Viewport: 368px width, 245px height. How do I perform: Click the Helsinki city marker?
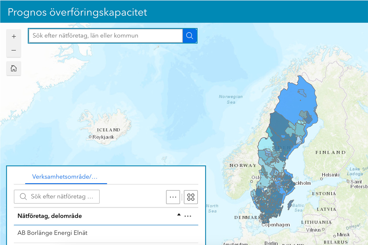[x=321, y=179]
